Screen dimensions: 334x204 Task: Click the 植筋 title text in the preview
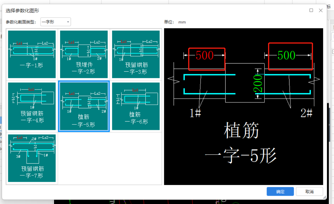click(241, 131)
